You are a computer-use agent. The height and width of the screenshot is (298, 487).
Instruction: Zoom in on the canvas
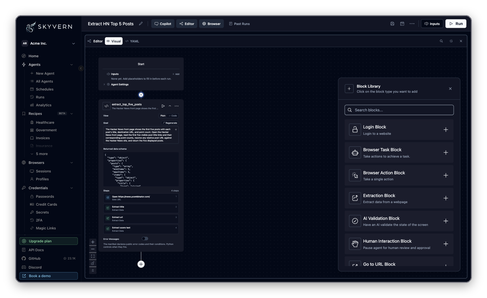(x=93, y=242)
